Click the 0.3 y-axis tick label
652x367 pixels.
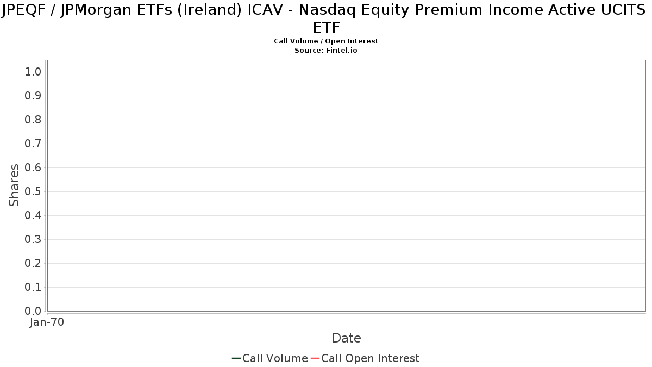click(x=33, y=240)
